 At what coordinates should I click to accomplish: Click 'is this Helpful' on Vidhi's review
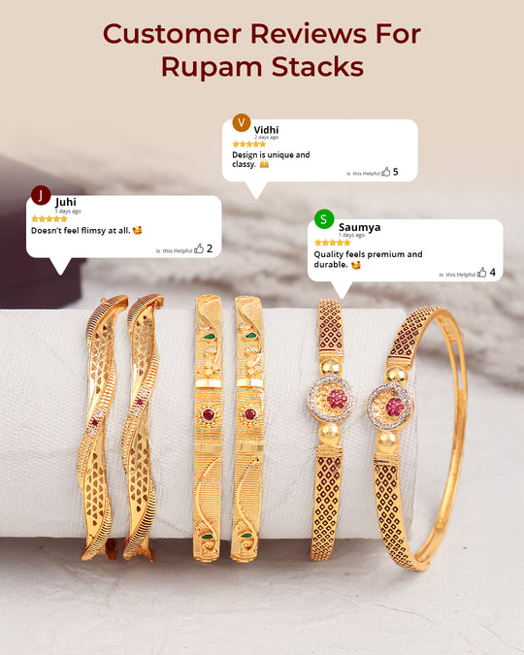(363, 174)
